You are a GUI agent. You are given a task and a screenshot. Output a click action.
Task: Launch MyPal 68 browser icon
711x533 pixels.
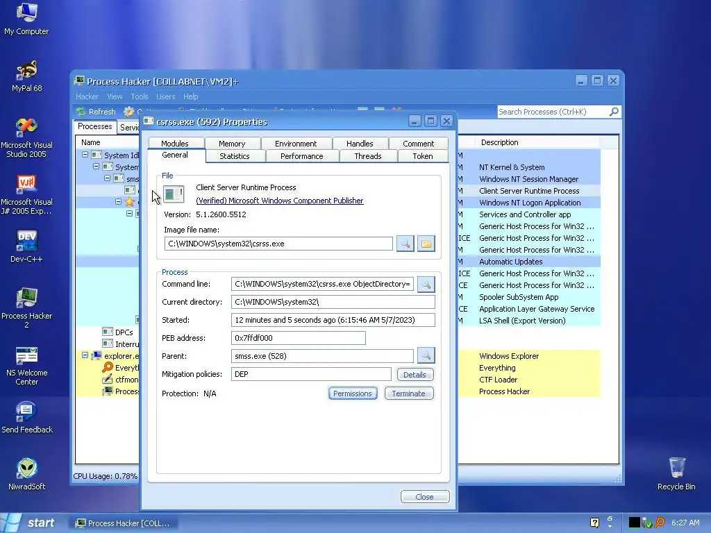26,76
